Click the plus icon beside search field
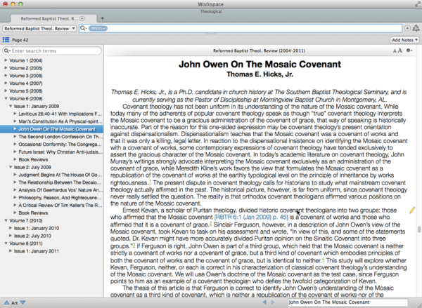This screenshot has height=308, width=422. point(407,28)
